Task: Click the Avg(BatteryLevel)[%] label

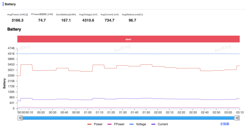Action: click(132, 15)
